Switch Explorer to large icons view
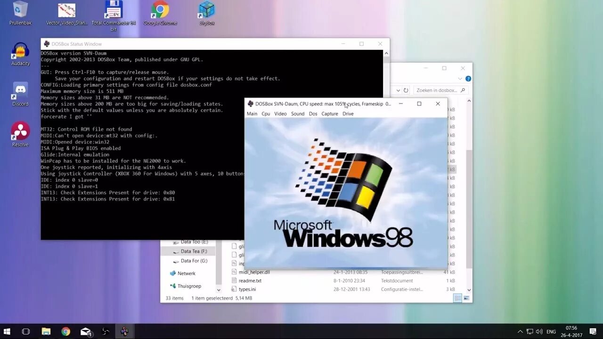Screen dimensions: 603x339 pyautogui.click(x=466, y=298)
